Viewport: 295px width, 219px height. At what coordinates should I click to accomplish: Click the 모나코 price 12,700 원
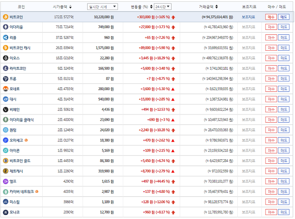point(107,212)
